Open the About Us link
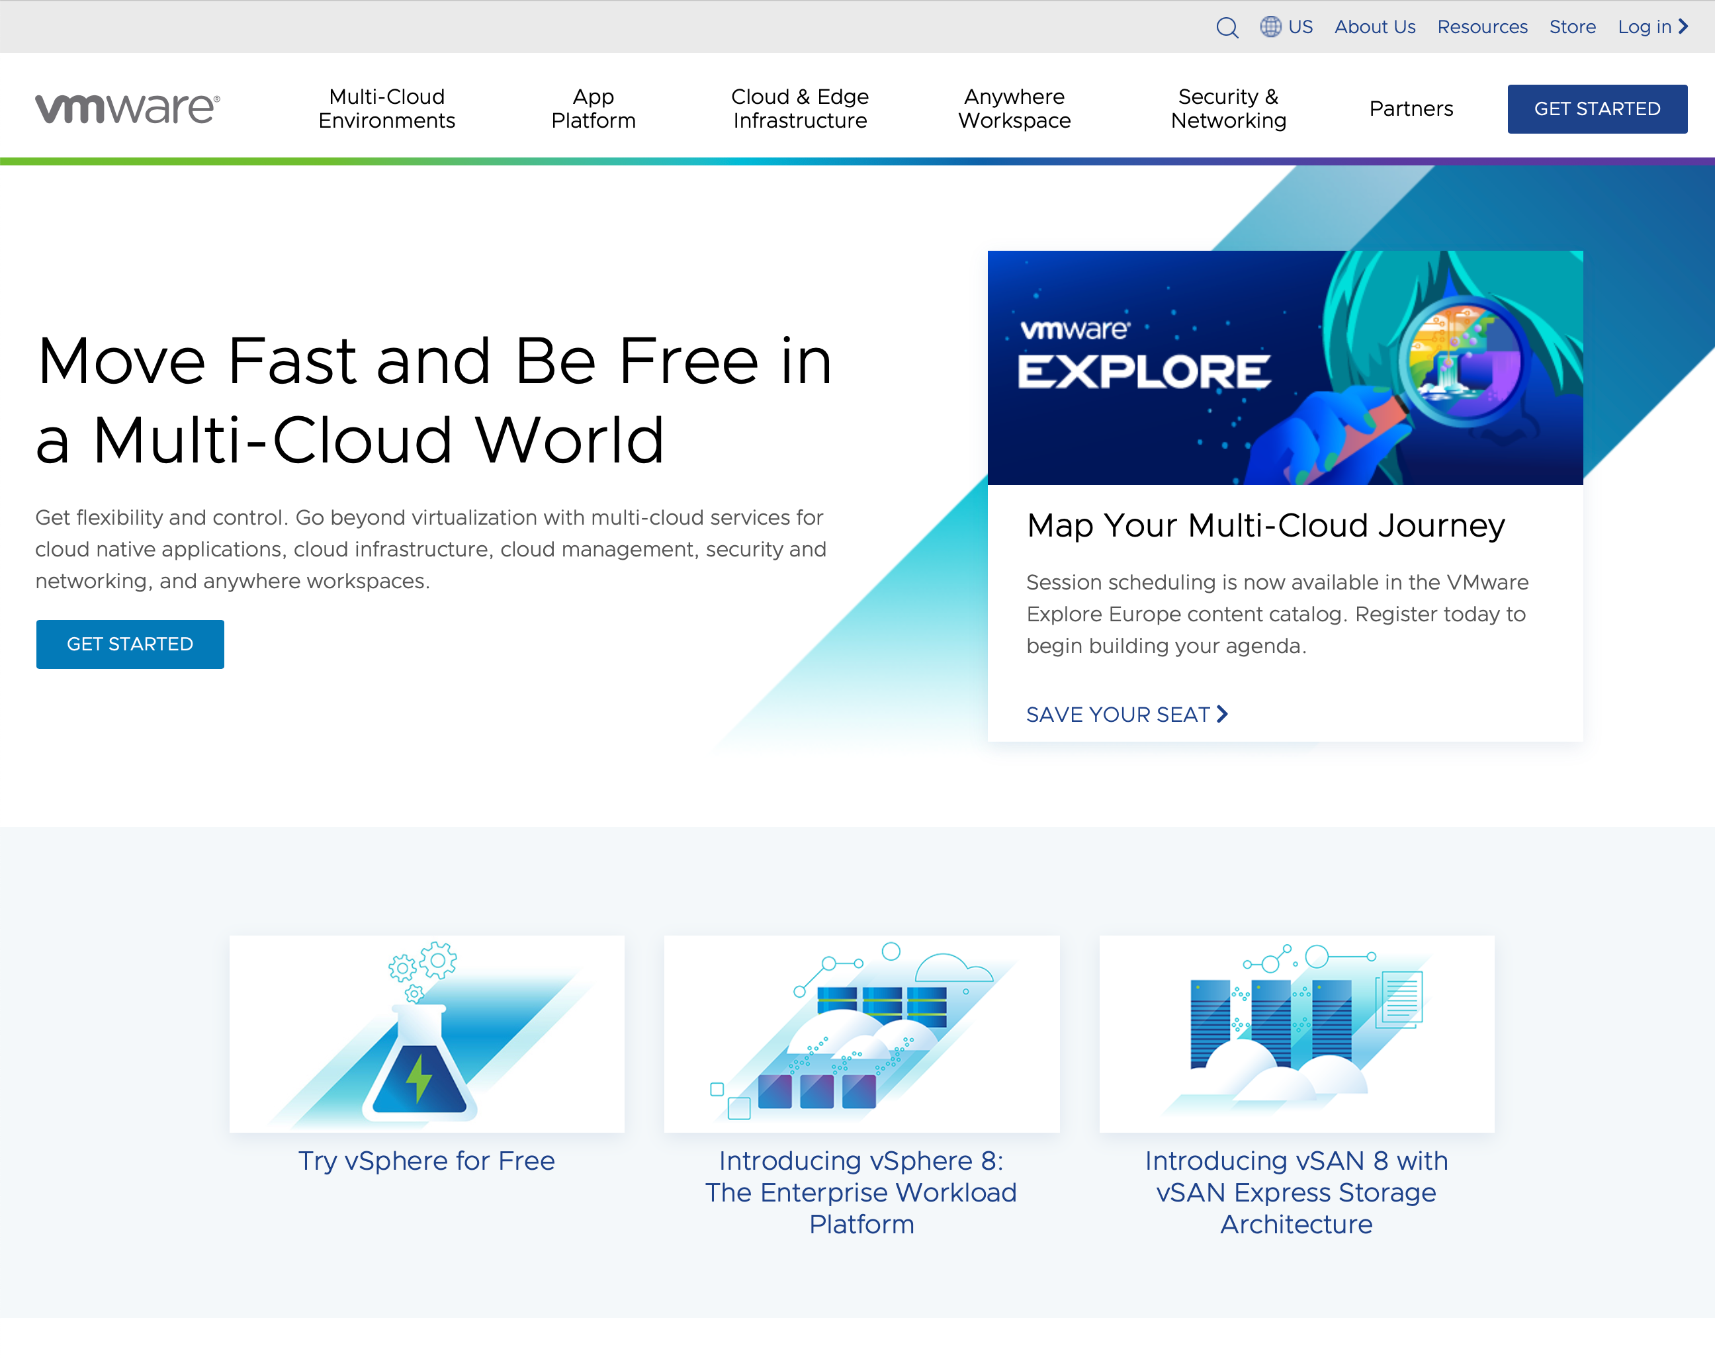The width and height of the screenshot is (1715, 1359). click(1374, 27)
